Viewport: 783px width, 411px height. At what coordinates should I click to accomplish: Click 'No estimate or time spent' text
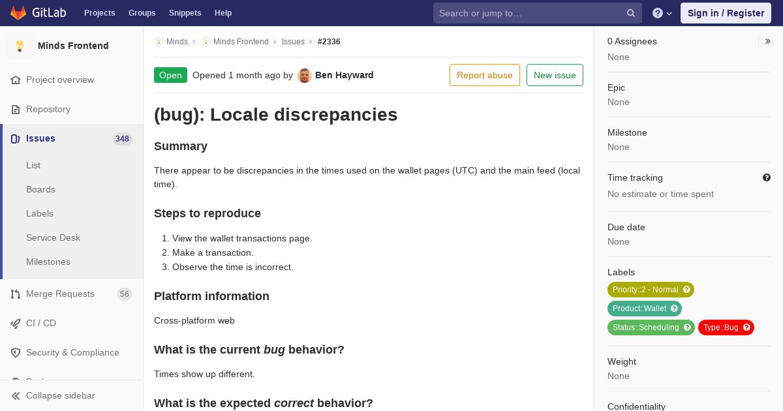(660, 194)
